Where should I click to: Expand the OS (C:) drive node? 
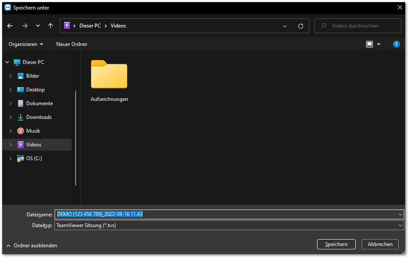[10, 158]
